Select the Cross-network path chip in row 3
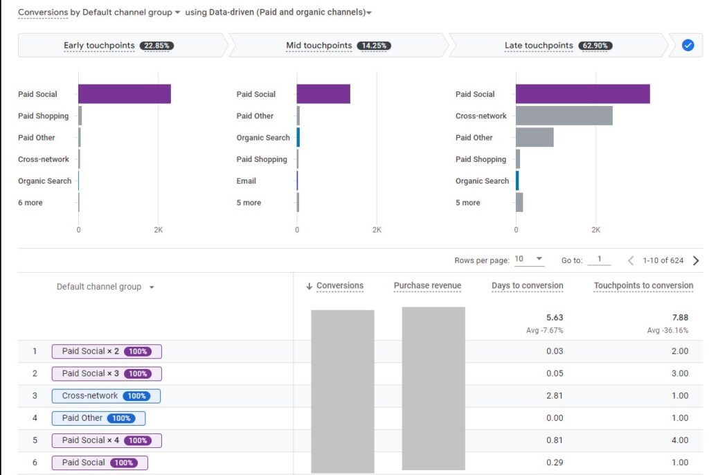The width and height of the screenshot is (709, 475). point(106,396)
